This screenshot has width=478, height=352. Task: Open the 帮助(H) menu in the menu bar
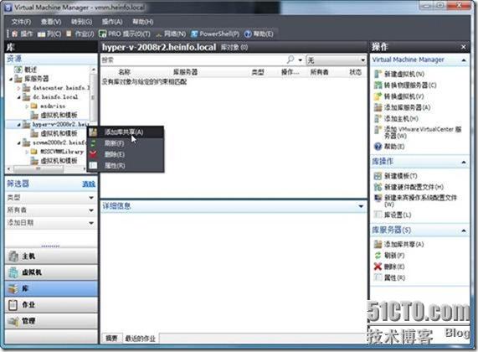[x=142, y=22]
